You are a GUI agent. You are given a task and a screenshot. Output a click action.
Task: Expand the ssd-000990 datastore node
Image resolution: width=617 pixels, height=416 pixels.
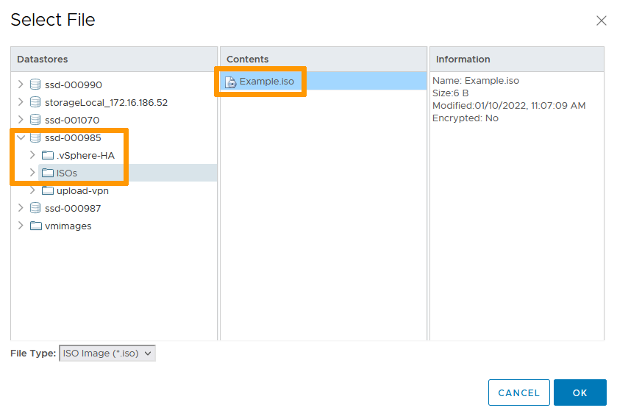tap(21, 85)
